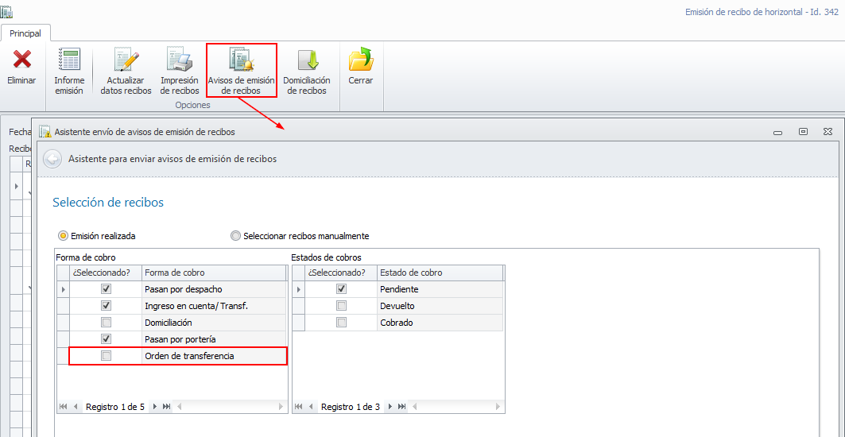Click ¿Seleccionado? header in Forma de cobro grid
Image resolution: width=845 pixels, height=437 pixels.
106,273
